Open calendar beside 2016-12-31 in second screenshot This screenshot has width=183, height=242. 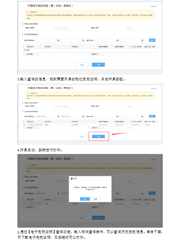(83, 116)
